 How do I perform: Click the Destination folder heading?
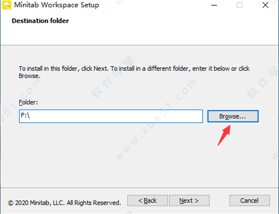tap(40, 21)
